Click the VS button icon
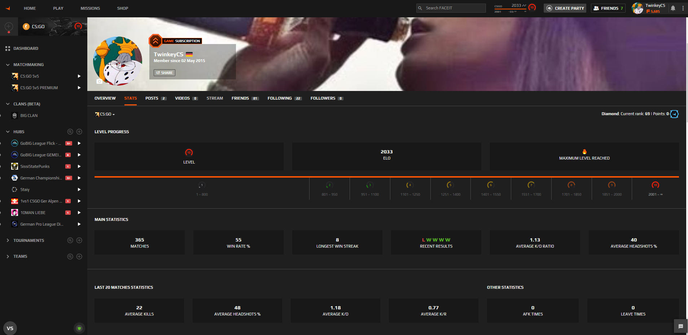The image size is (688, 335). (x=10, y=328)
